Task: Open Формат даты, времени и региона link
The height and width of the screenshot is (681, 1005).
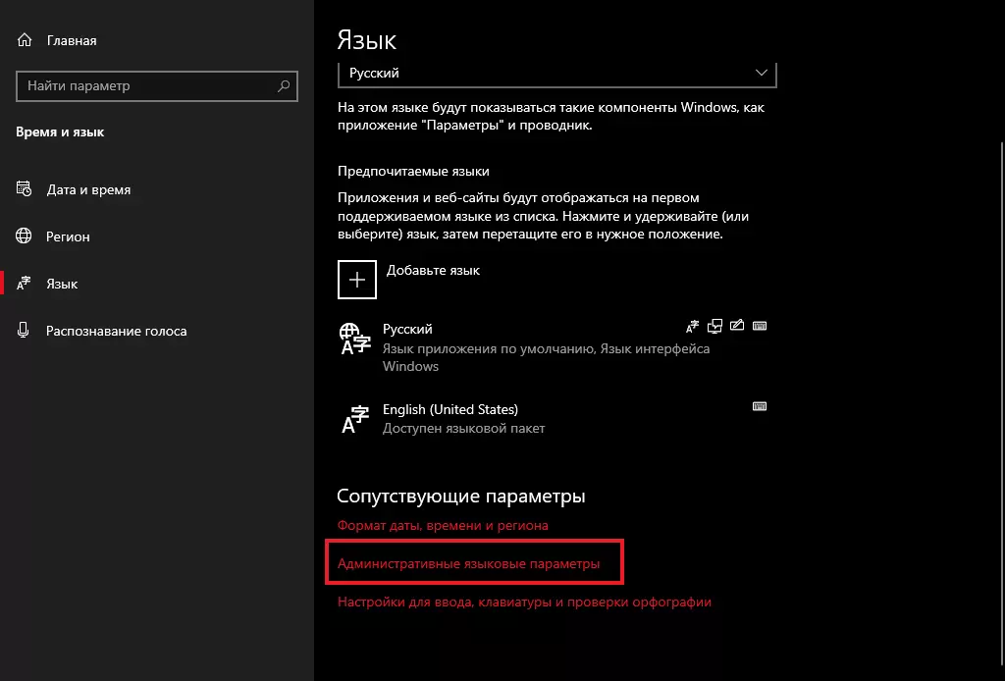Action: pos(443,525)
